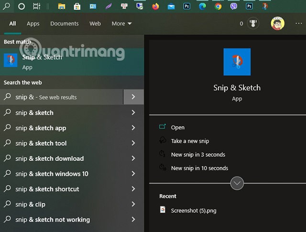This screenshot has height=232, width=306.
Task: Collapse the actions list with round chevron
Action: pyautogui.click(x=237, y=183)
